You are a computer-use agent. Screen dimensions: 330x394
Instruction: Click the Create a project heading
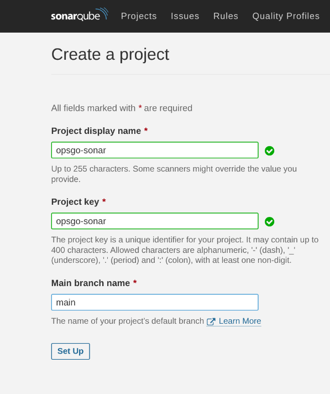coord(110,54)
